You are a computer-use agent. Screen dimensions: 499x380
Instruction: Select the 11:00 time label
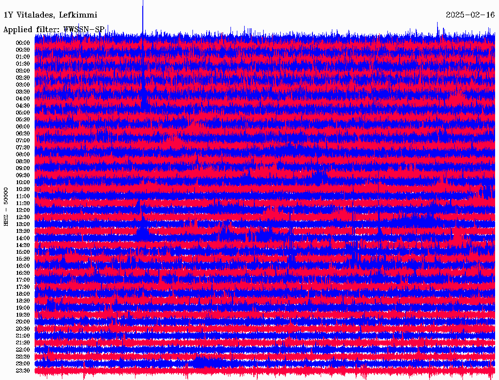click(23, 196)
